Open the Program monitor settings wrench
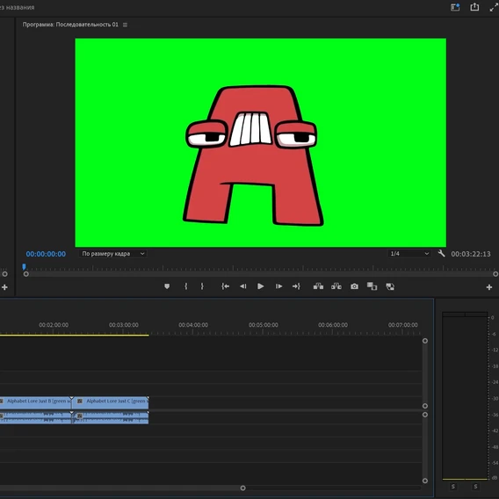The height and width of the screenshot is (499, 499). point(441,254)
